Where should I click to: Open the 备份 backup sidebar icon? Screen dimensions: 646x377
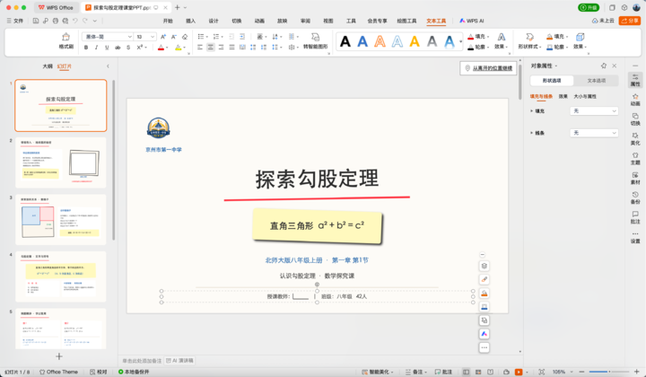[635, 197]
